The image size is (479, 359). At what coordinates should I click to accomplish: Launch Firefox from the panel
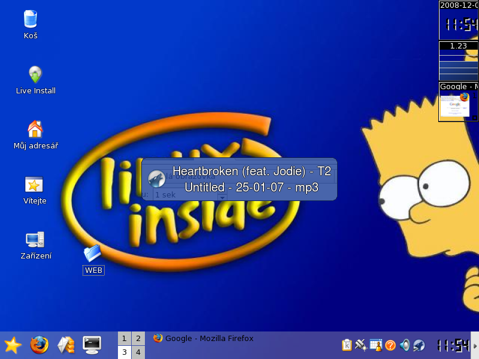coord(40,345)
